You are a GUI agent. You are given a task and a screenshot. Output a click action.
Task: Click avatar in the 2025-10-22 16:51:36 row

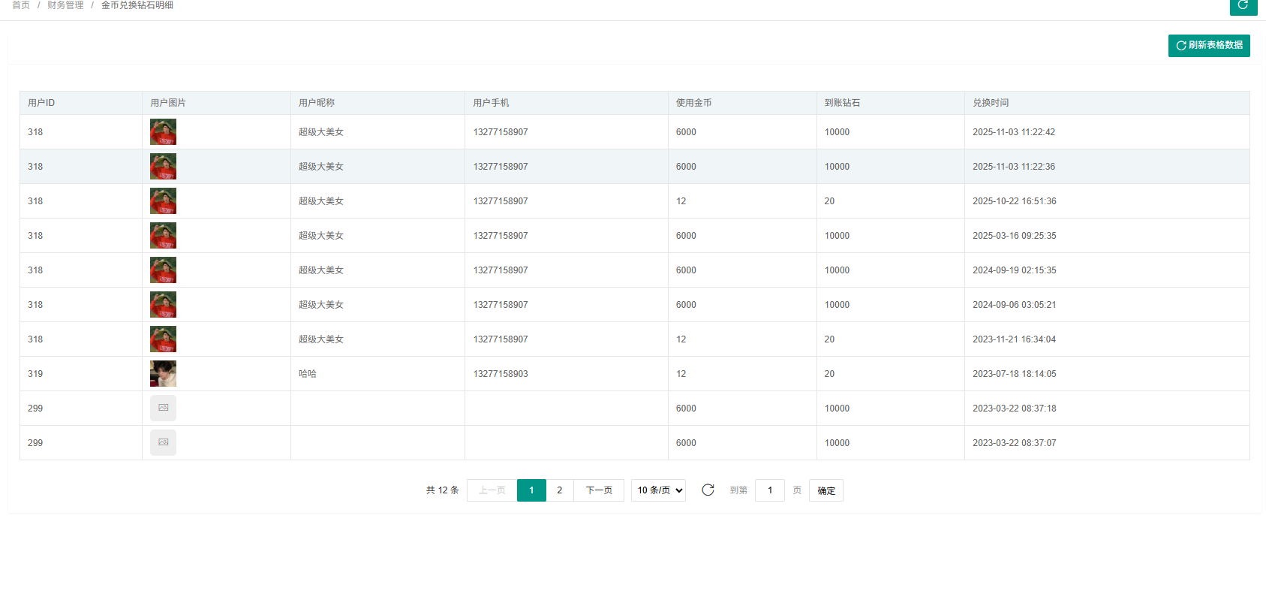[163, 200]
